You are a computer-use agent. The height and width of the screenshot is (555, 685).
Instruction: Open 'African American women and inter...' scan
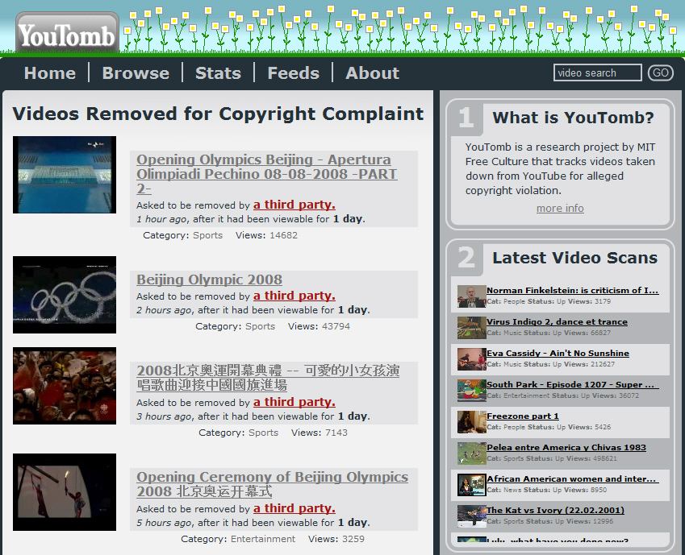tap(572, 478)
